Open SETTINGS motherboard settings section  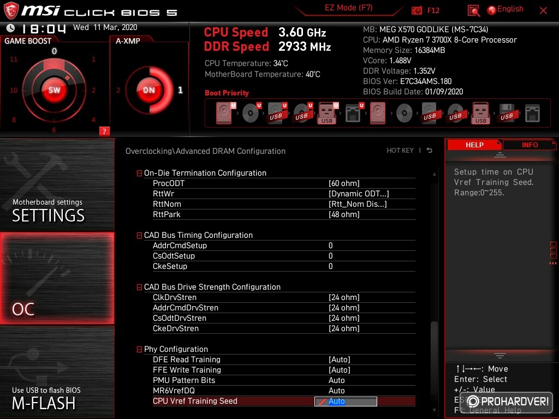pyautogui.click(x=57, y=184)
